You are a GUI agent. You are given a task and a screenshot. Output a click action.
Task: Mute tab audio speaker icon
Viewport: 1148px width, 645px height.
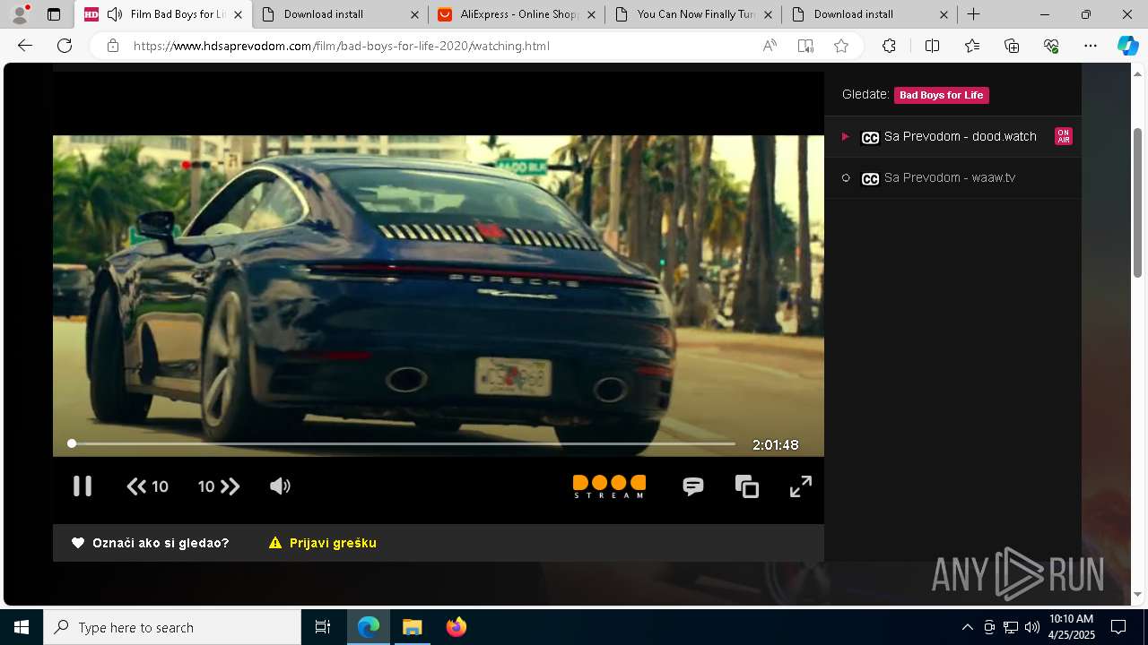[x=114, y=14]
